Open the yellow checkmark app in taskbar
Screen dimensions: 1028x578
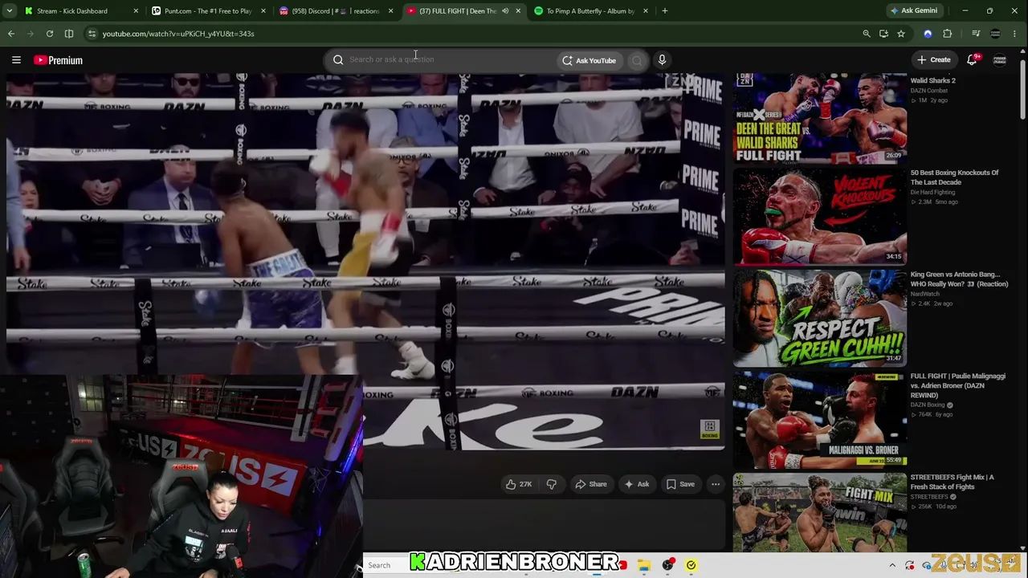click(x=691, y=565)
